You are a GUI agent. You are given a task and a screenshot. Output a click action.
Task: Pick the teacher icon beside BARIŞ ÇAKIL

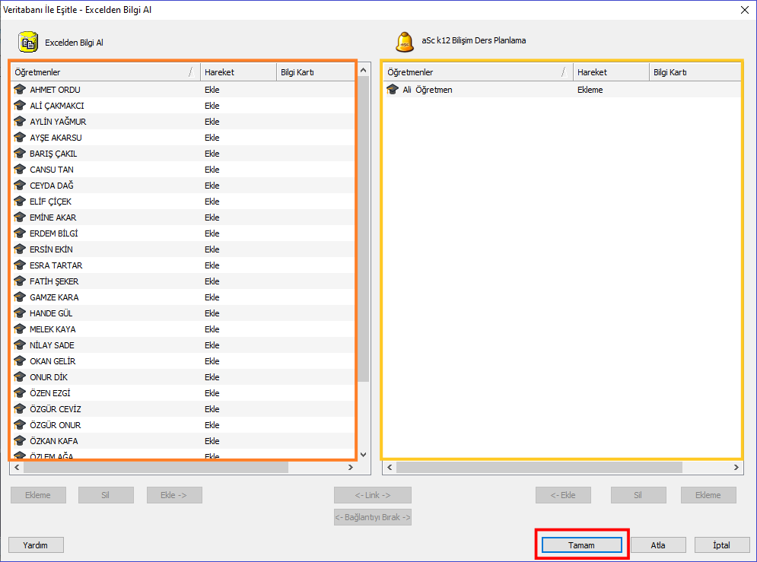(20, 153)
